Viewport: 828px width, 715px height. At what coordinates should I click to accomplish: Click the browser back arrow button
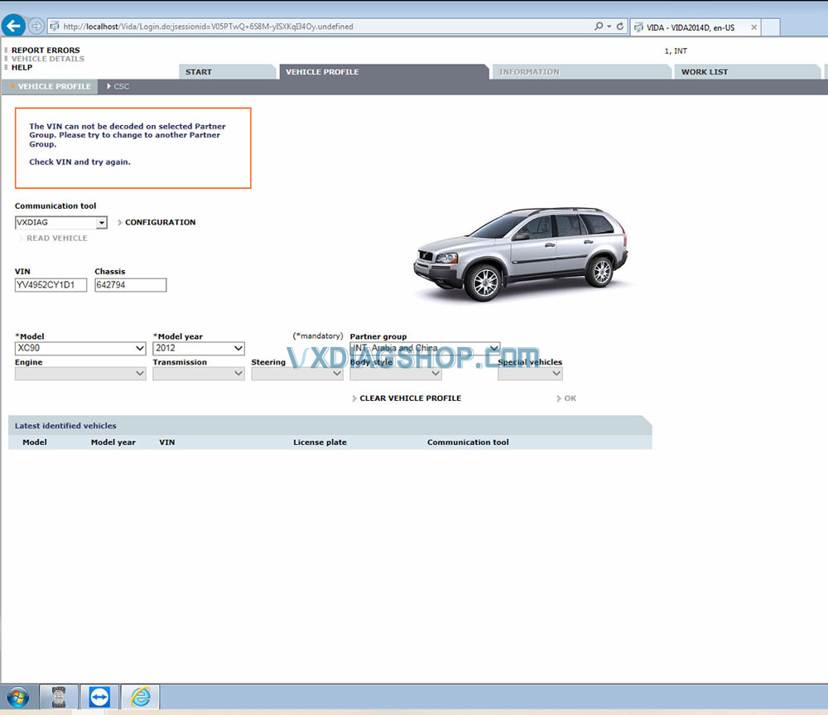[x=13, y=26]
